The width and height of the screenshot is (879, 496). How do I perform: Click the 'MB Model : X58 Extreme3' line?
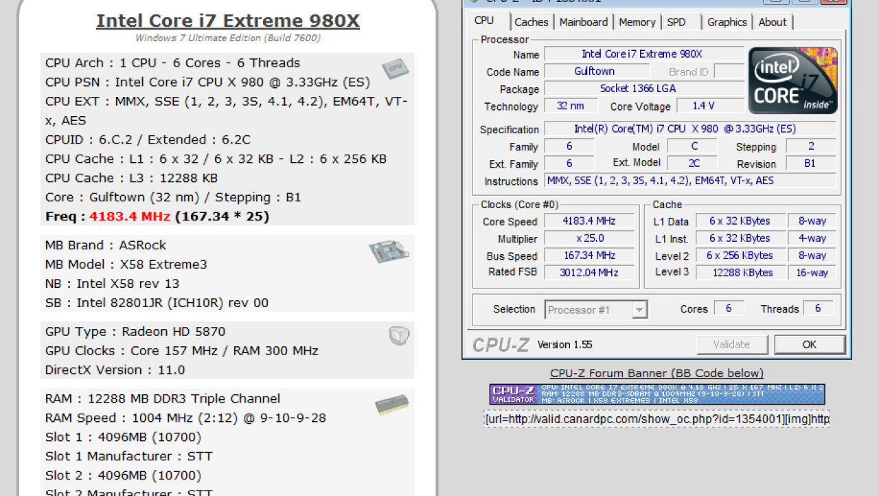[x=126, y=264]
